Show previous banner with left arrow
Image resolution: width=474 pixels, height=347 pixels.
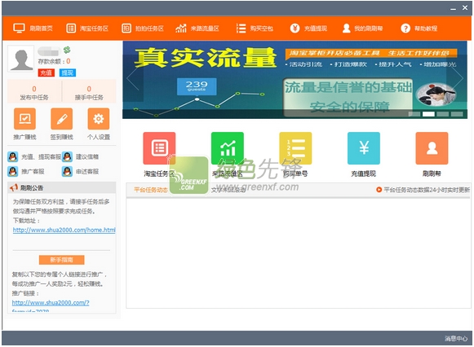[133, 78]
